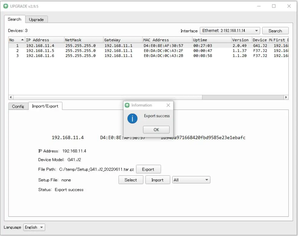Open the Language English dropdown

(34, 227)
